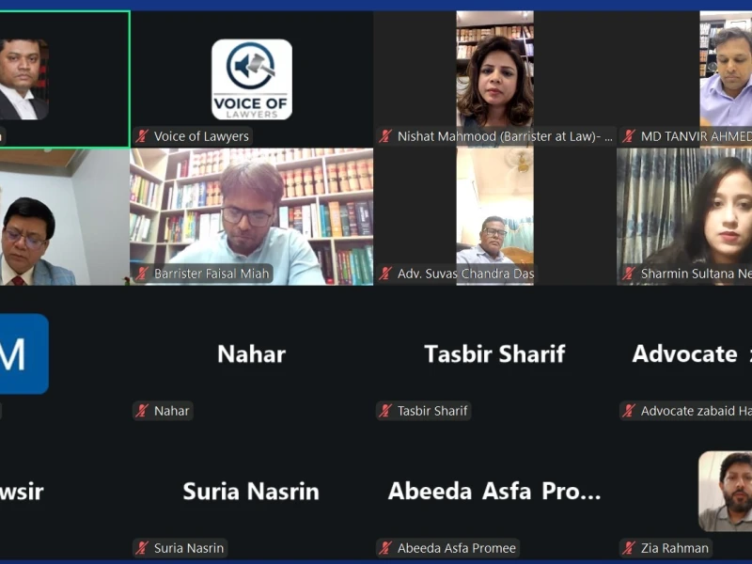Select Nishat Mahmood's video tile

click(x=495, y=79)
